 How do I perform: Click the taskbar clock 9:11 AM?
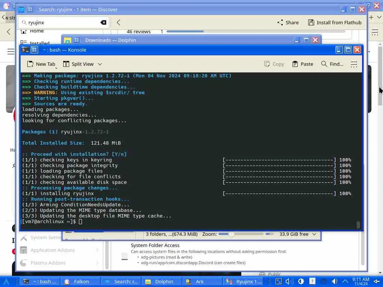[x=361, y=282]
